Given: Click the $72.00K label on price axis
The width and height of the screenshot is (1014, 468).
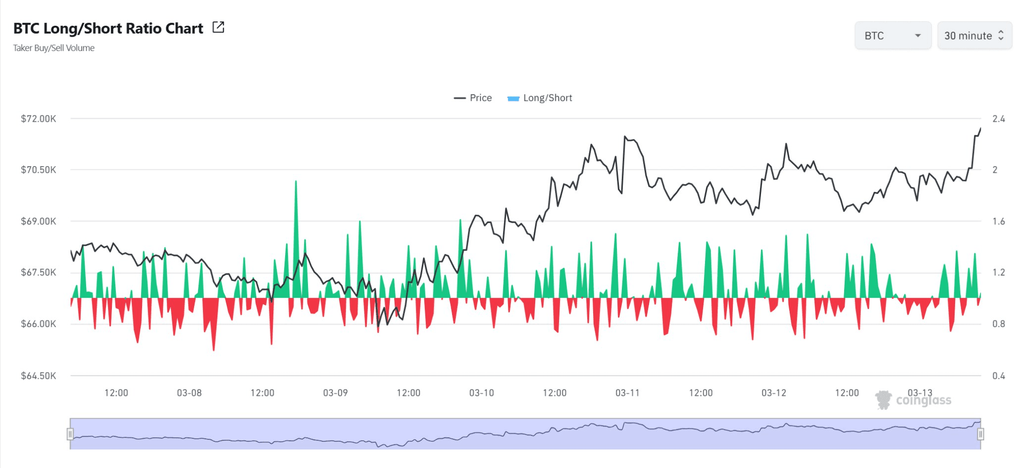Looking at the screenshot, I should 39,119.
